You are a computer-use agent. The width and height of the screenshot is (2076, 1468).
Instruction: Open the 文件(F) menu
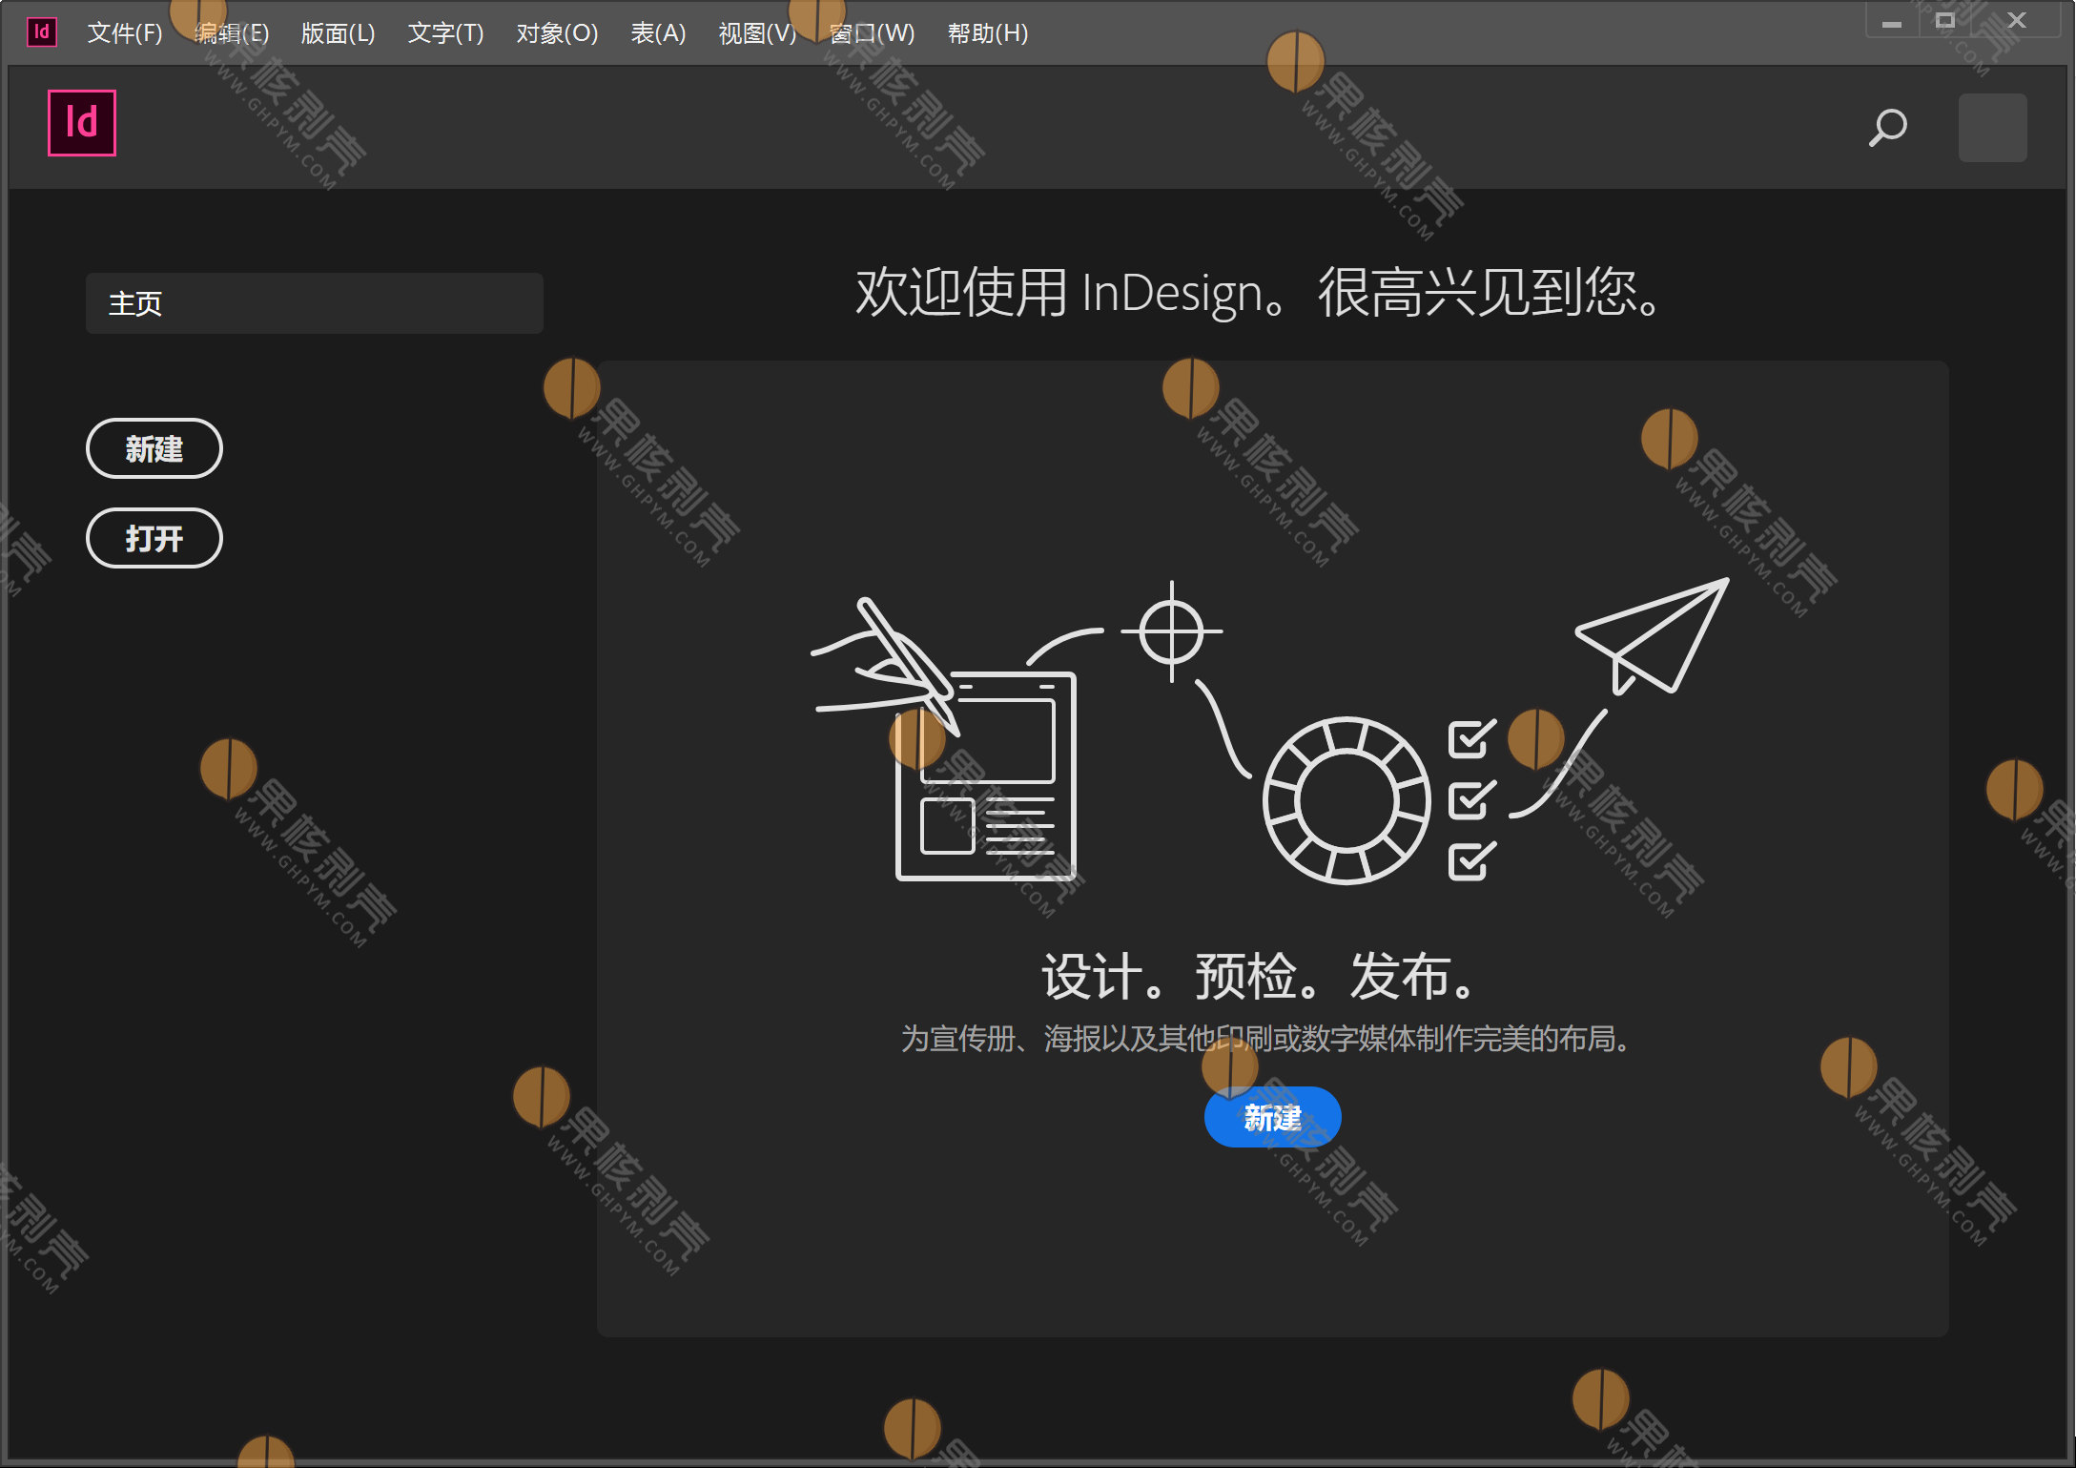click(x=125, y=33)
